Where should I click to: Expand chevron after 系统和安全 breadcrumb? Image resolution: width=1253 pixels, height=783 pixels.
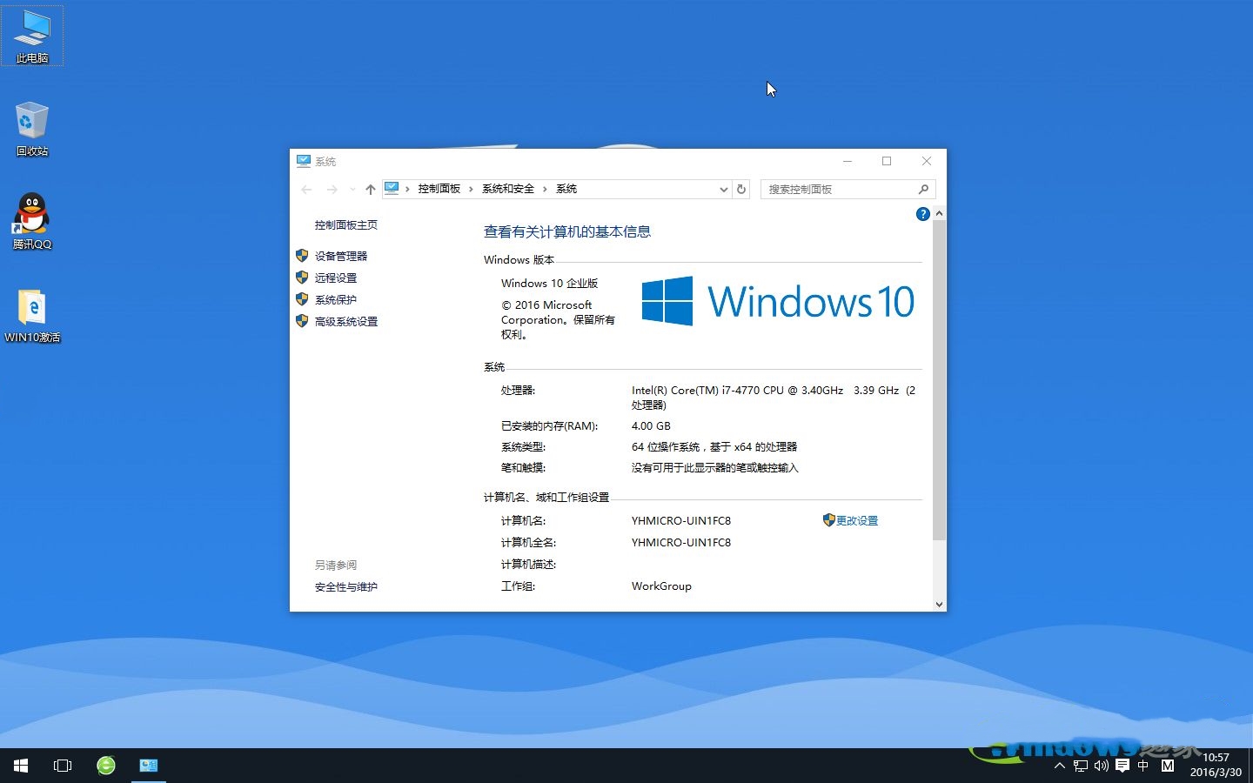click(545, 189)
